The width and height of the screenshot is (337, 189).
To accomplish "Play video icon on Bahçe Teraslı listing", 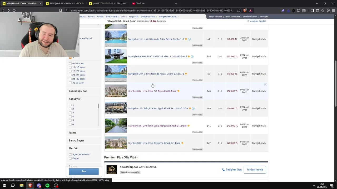I will [193, 108].
